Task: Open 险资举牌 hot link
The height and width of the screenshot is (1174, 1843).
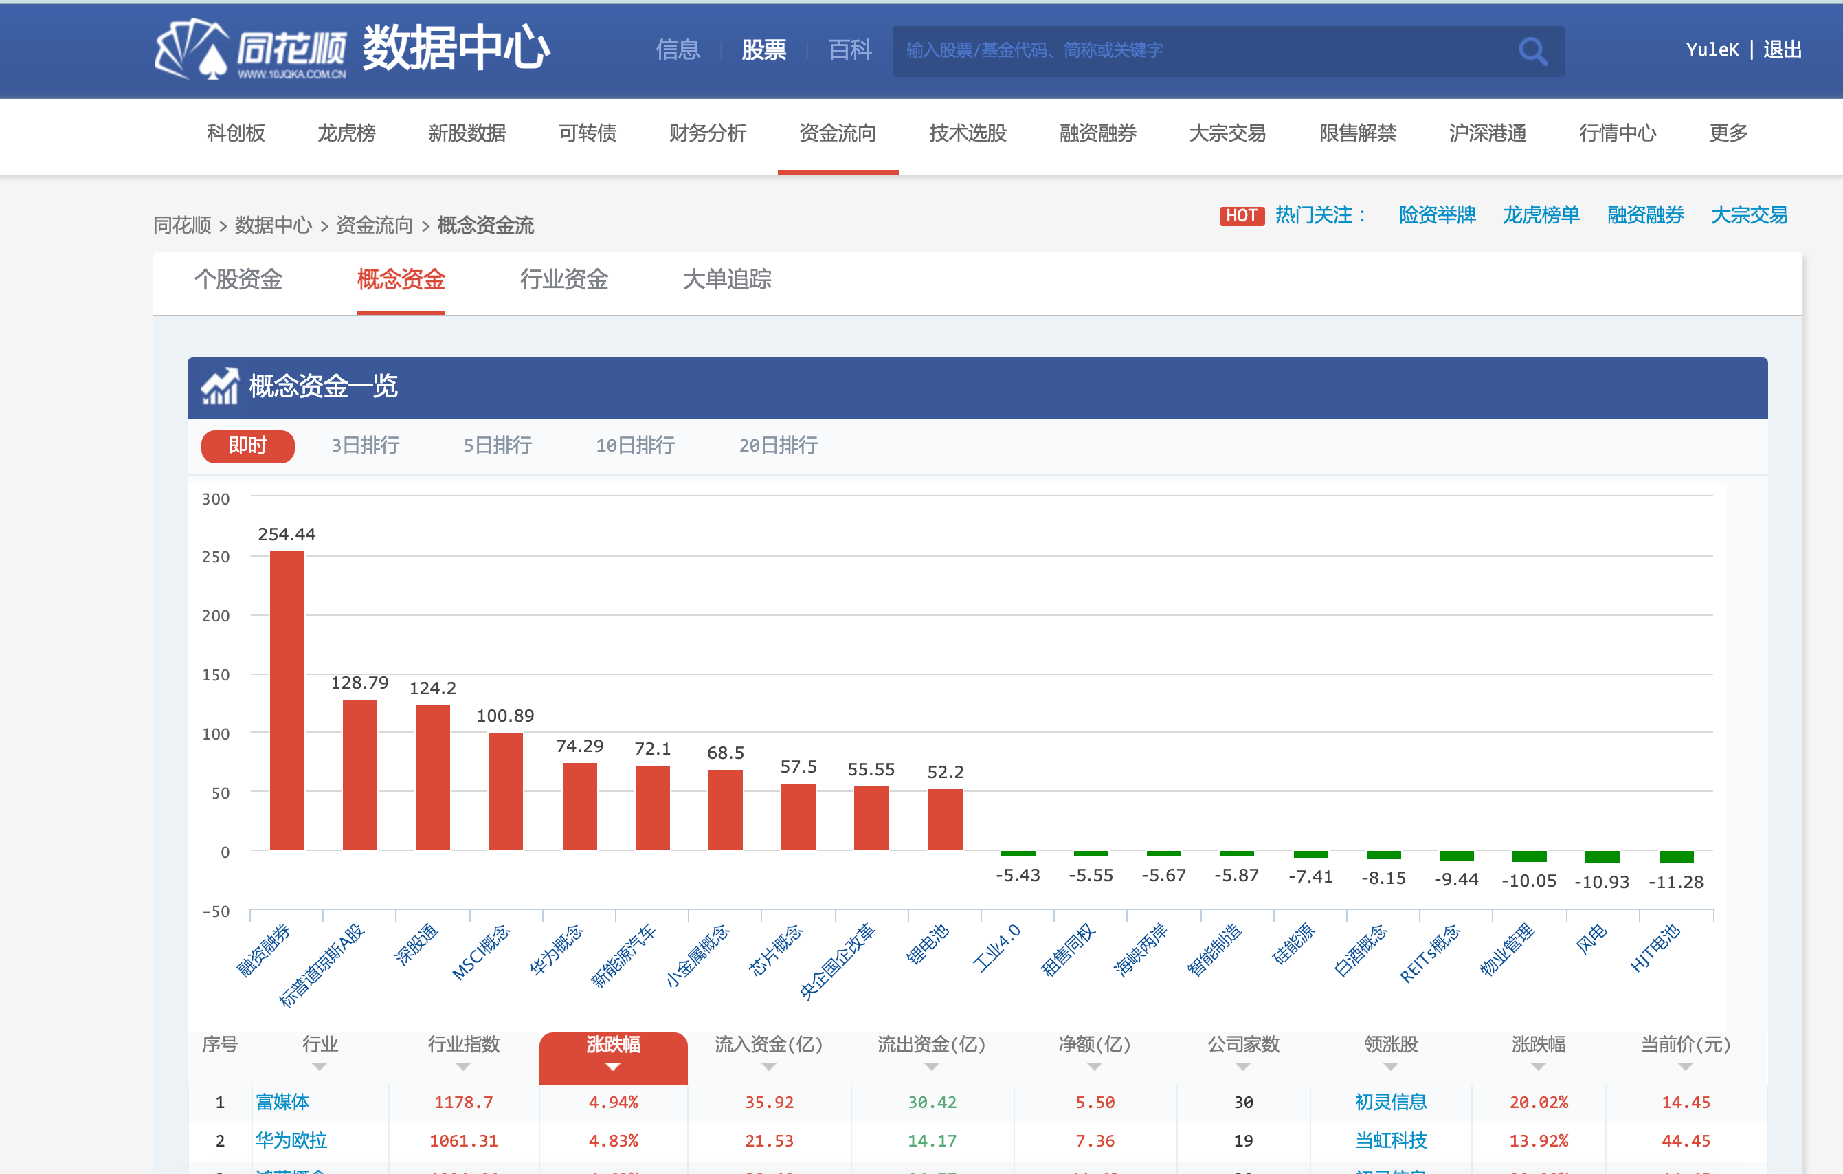Action: point(1438,215)
